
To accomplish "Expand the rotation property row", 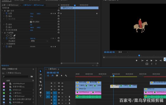I will [4, 25].
